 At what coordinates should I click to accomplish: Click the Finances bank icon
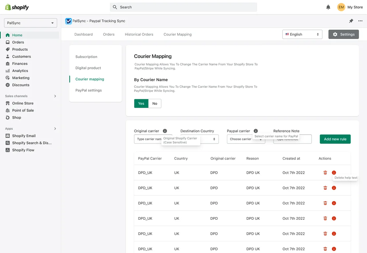tap(8, 64)
